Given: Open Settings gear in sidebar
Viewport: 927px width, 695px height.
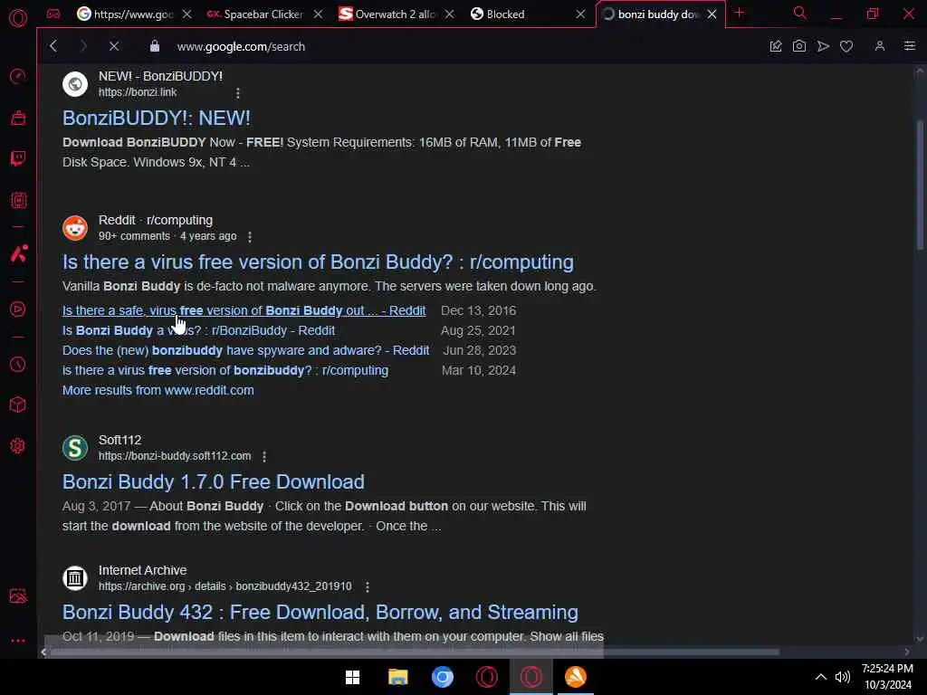Looking at the screenshot, I should point(18,445).
